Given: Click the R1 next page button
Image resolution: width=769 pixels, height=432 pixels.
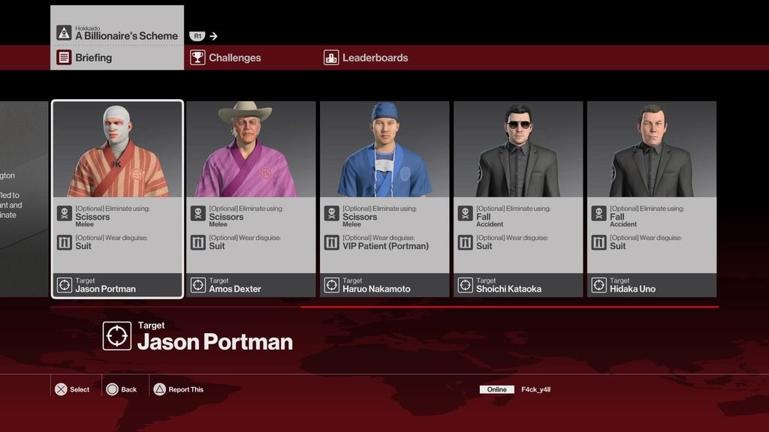Looking at the screenshot, I should click(198, 36).
